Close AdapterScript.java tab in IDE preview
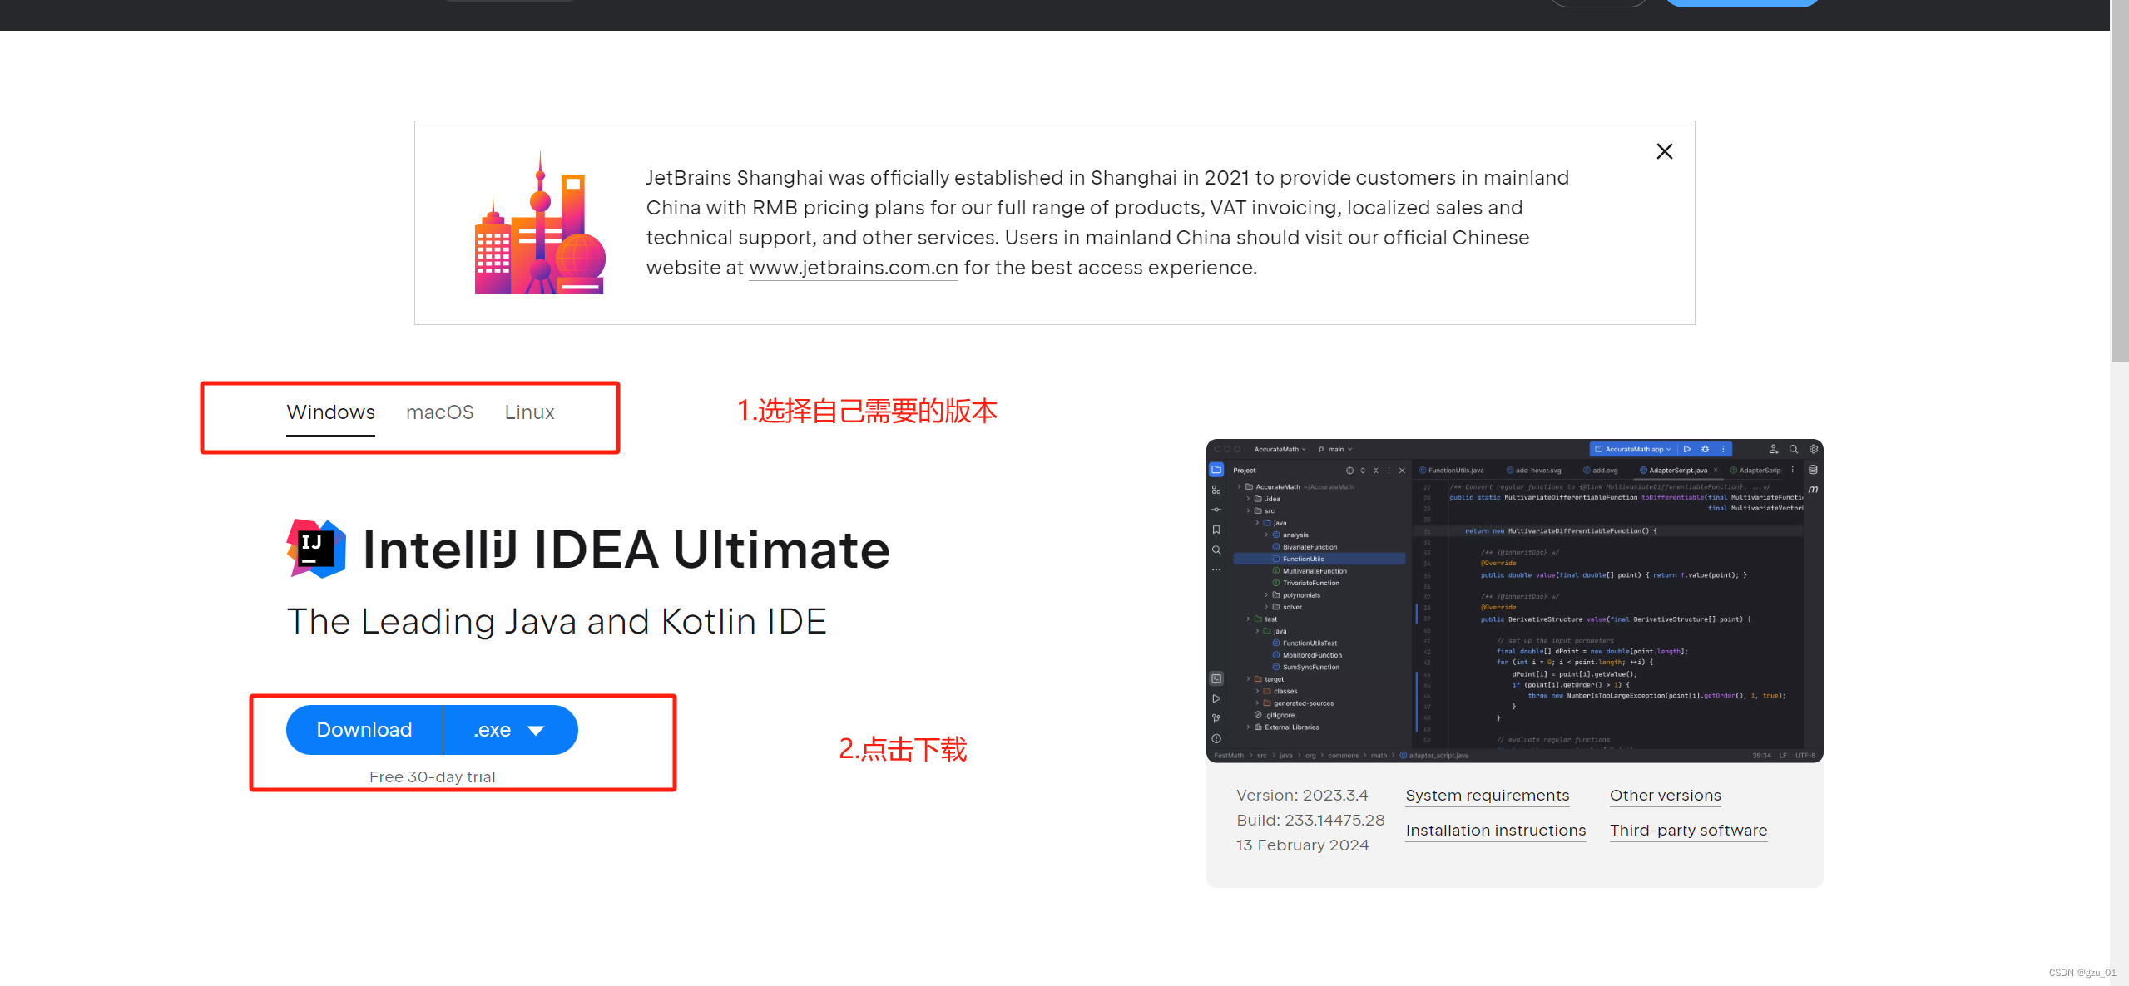This screenshot has width=2129, height=986. (1716, 471)
